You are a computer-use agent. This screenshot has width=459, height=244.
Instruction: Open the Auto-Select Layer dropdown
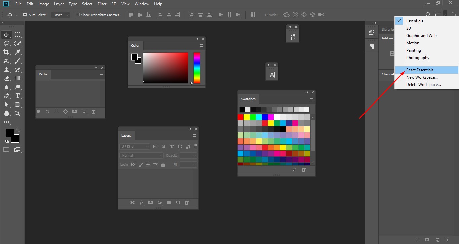pyautogui.click(x=61, y=14)
